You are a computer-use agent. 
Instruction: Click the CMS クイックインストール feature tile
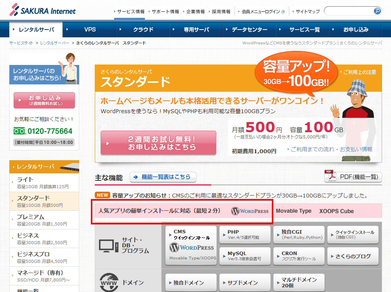(191, 245)
